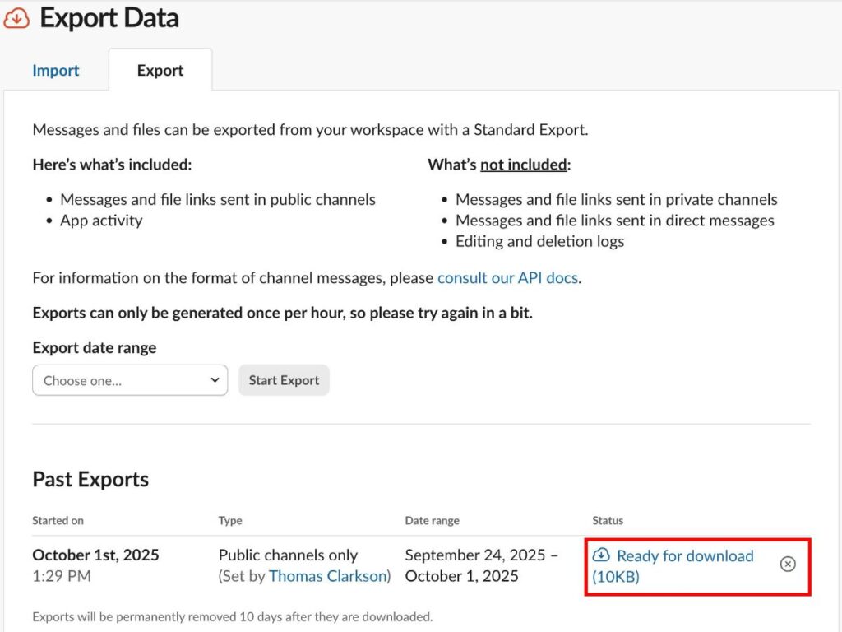Select the Export tab
Screen dimensions: 842x632
pyautogui.click(x=160, y=71)
